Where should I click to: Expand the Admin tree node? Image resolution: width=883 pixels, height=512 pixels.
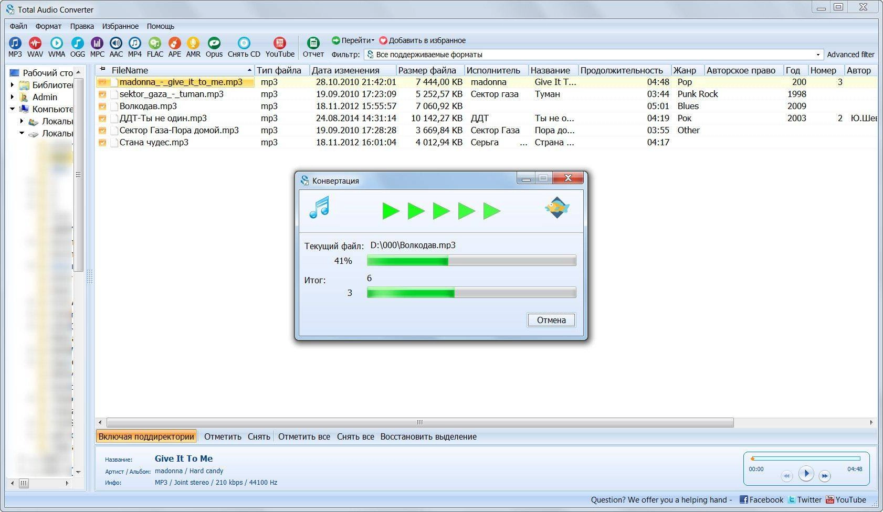click(12, 97)
